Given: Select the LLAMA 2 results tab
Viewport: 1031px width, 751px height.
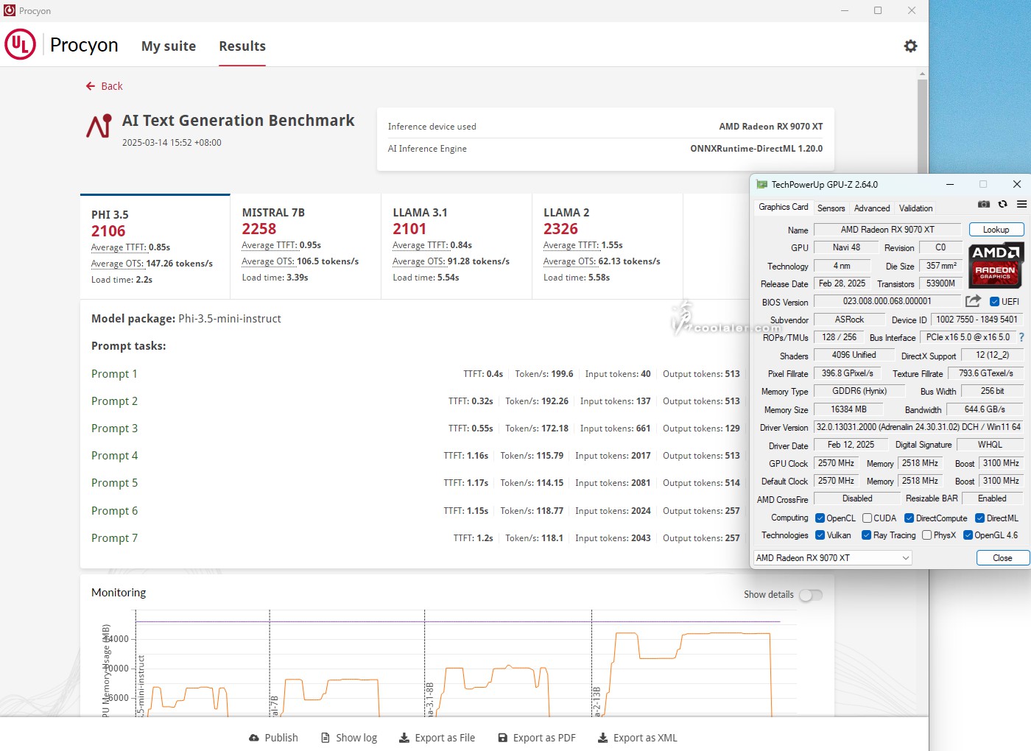Looking at the screenshot, I should (x=608, y=247).
